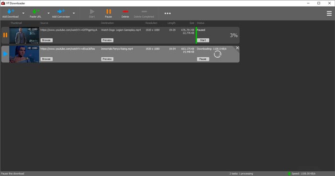Viewport: 335px width, 176px height.
Task: Click the Watch Dogs YouTube source URL
Action: (x=69, y=30)
